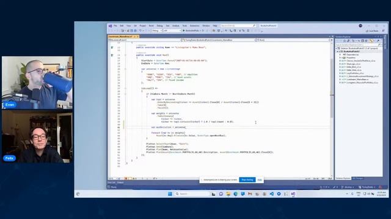Open the Help menu
The height and width of the screenshot is (219, 391).
point(215,26)
